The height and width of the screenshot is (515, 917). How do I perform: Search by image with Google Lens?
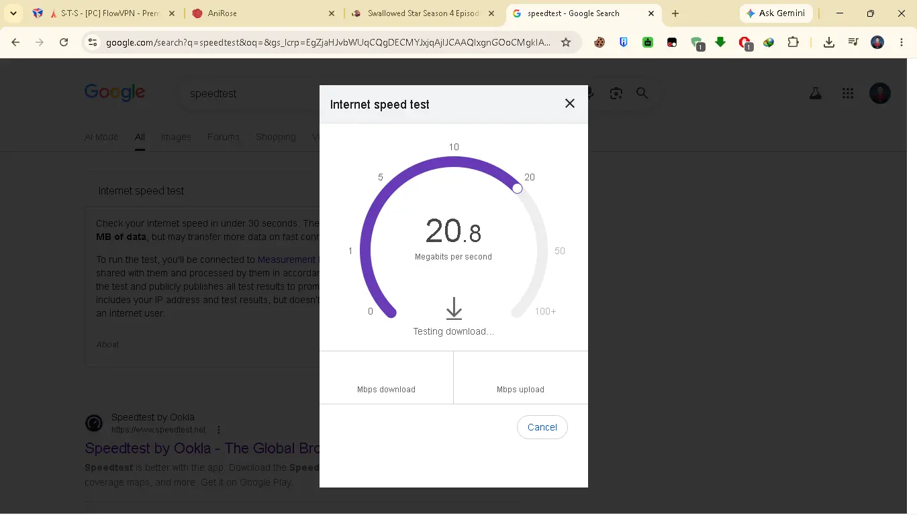616,94
